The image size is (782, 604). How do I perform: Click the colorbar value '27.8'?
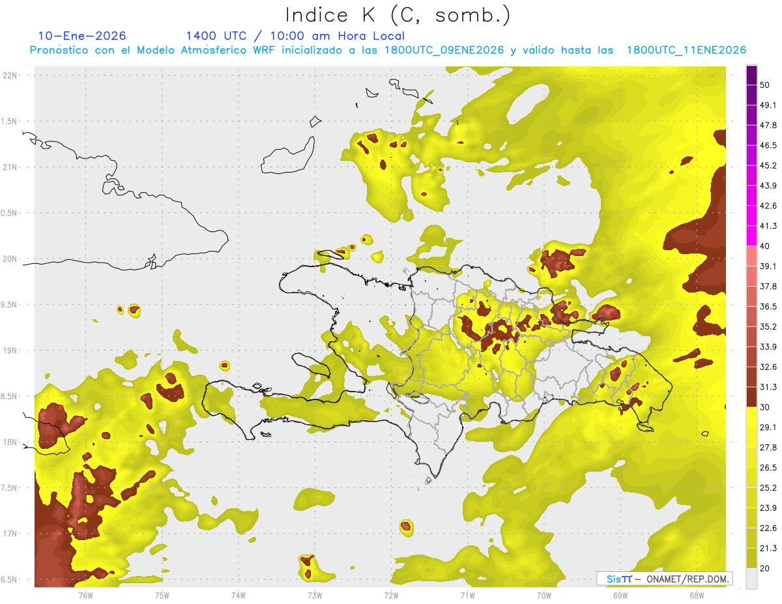coord(768,448)
